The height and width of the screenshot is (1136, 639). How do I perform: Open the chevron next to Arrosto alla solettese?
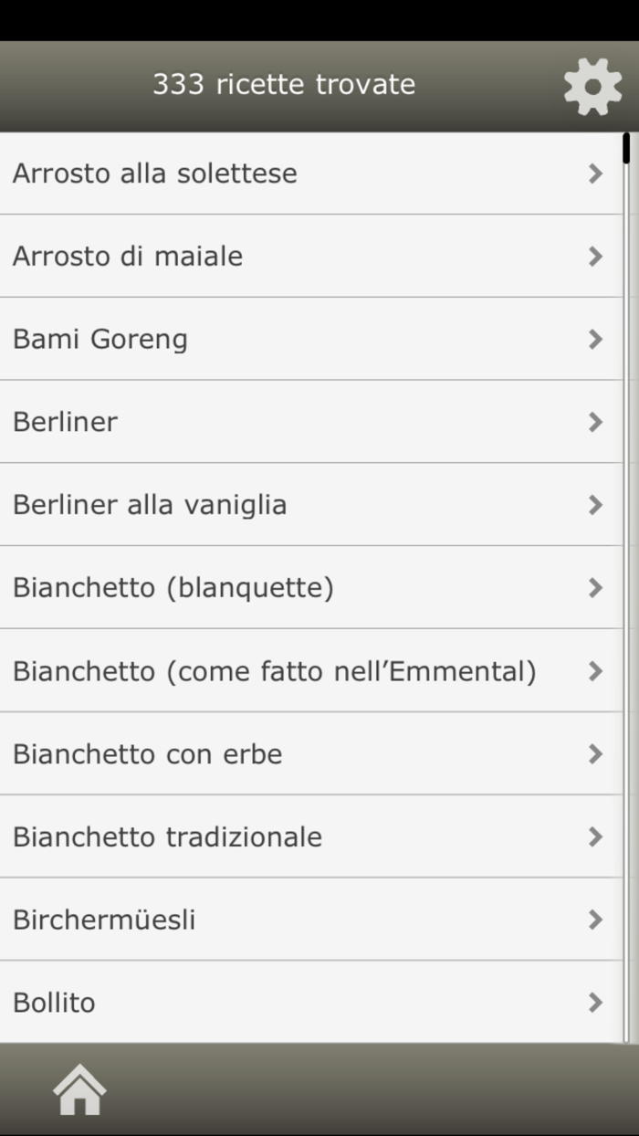pyautogui.click(x=595, y=173)
